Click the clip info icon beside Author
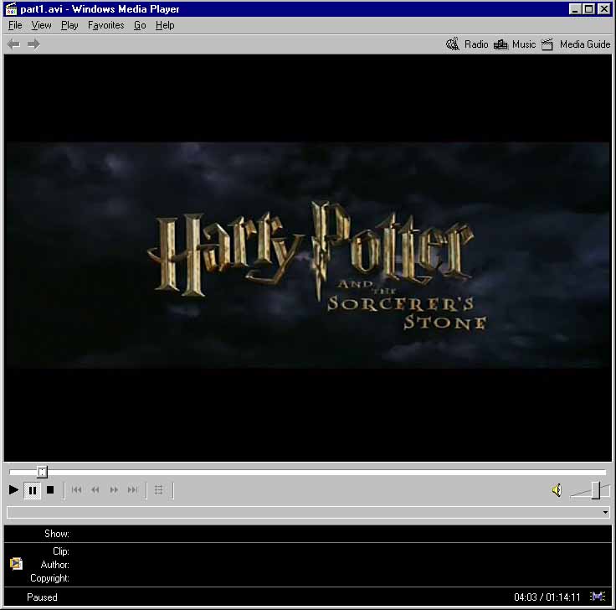The image size is (616, 610). pyautogui.click(x=16, y=564)
